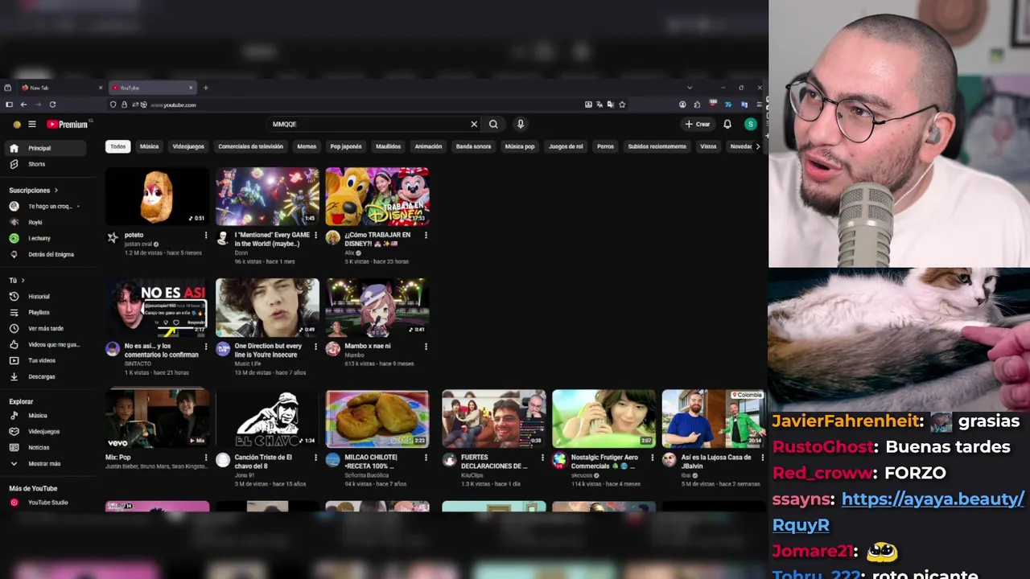Open a new browser tab with plus

coord(205,88)
